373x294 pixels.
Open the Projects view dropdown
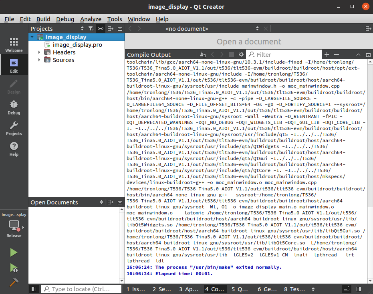click(x=57, y=29)
